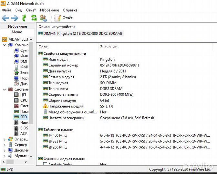Open the DMI tree item
The height and width of the screenshot is (174, 217).
(21, 62)
